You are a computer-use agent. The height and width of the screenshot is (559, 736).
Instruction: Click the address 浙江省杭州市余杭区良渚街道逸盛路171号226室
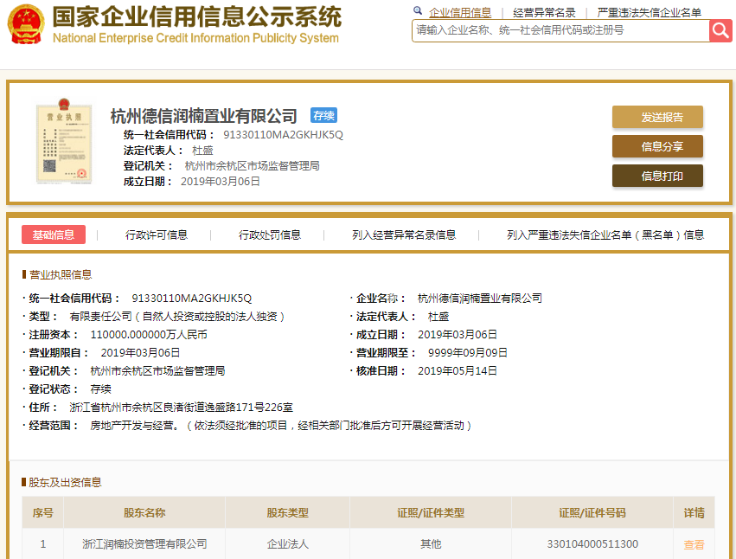(x=181, y=408)
